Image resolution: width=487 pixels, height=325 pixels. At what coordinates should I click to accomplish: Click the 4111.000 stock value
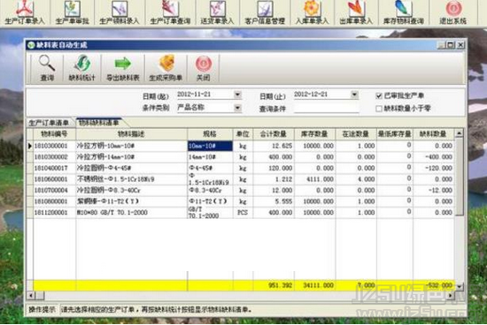(x=320, y=179)
